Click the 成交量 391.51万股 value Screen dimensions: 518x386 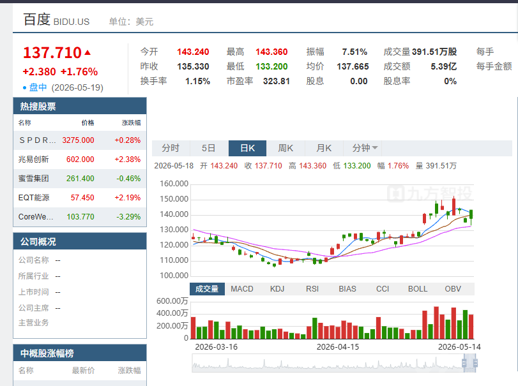[434, 52]
